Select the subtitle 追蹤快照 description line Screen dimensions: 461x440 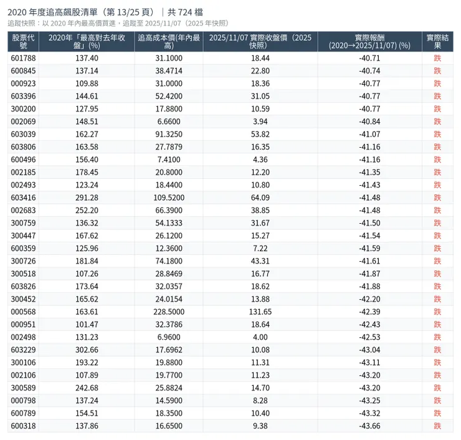[118, 23]
